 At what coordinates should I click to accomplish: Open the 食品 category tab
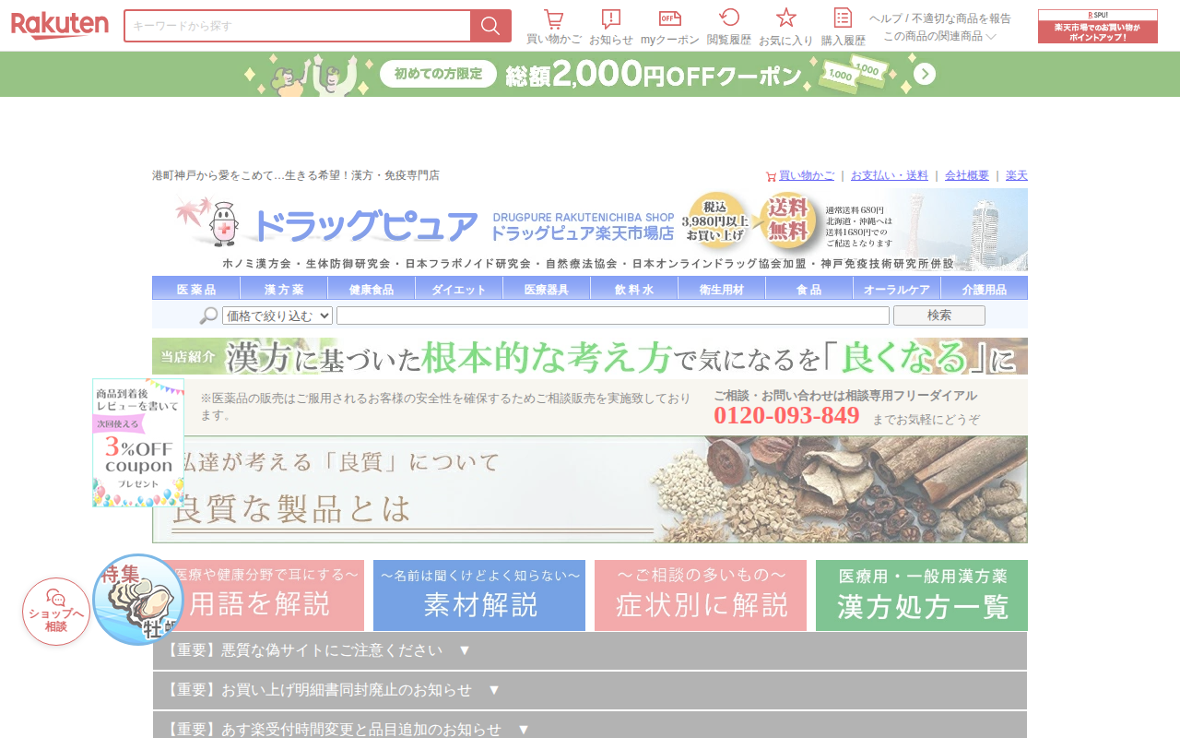click(809, 289)
